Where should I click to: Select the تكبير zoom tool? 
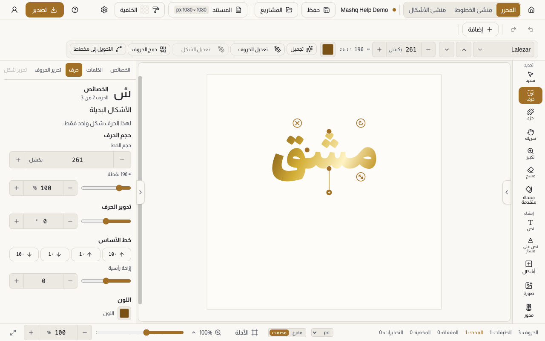pyautogui.click(x=530, y=153)
